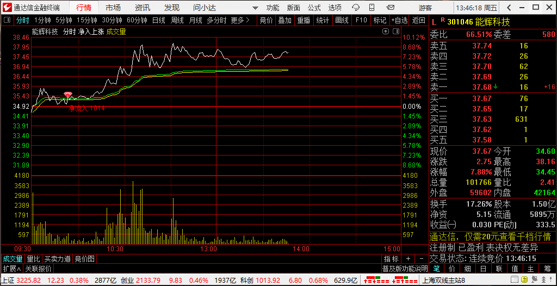Click the yellow upgrade icon in the status bar
The height and width of the screenshot is (286, 557).
524,281
